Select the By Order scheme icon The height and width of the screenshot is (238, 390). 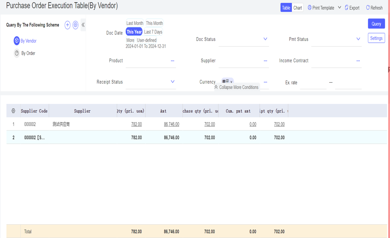click(17, 53)
